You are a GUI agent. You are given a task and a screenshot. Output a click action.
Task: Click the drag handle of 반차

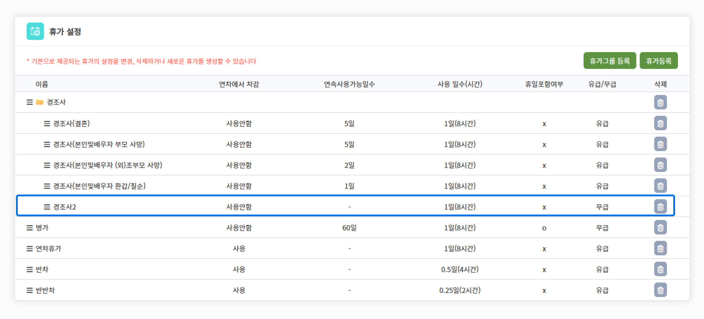coord(30,269)
